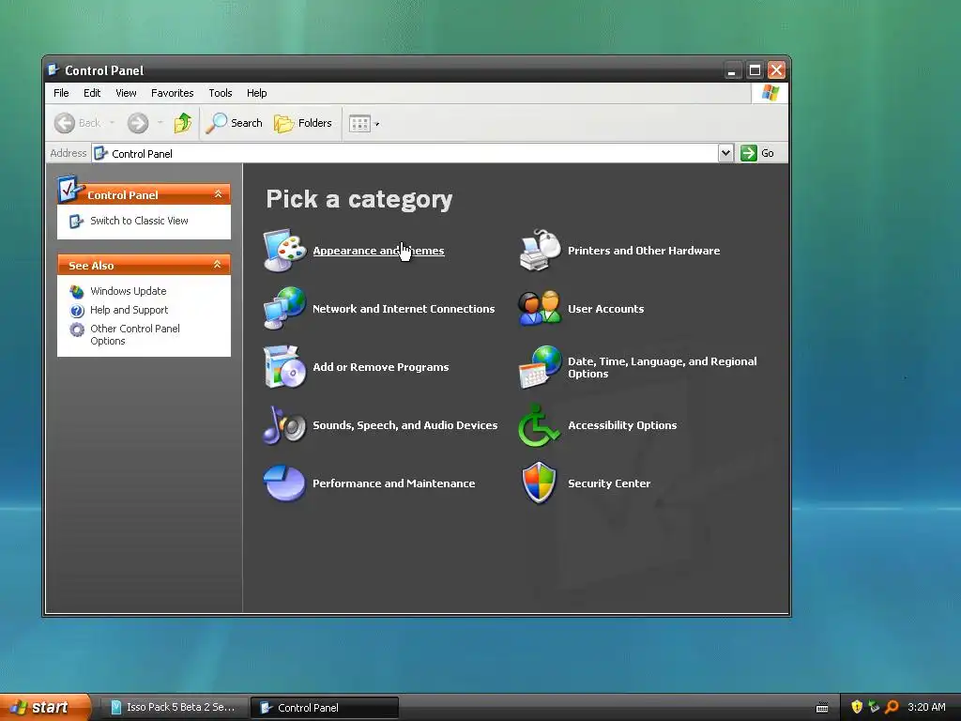Go up one folder level

click(x=183, y=123)
